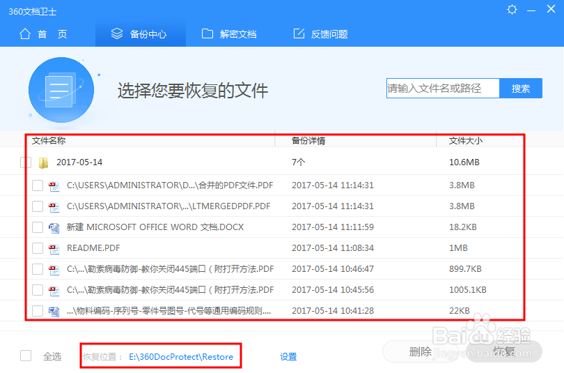
Task: Click the README.PDF file name
Action: (x=93, y=248)
